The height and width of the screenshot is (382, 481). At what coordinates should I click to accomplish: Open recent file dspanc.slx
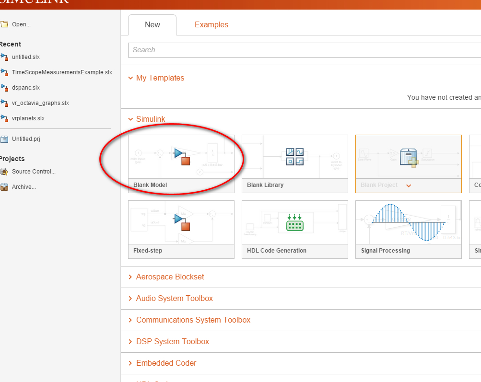pyautogui.click(x=26, y=88)
